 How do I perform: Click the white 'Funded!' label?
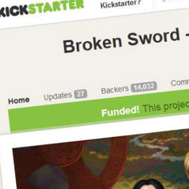[120, 111]
